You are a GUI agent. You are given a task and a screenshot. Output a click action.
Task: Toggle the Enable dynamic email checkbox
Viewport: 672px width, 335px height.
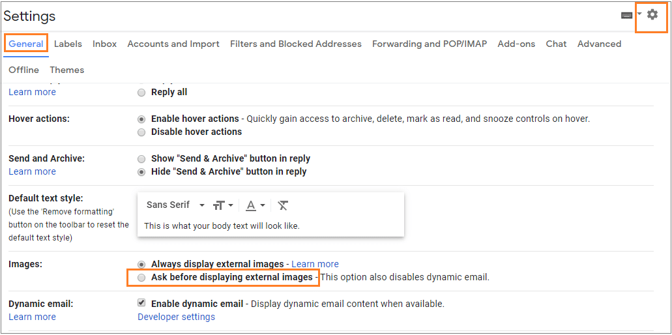(141, 303)
